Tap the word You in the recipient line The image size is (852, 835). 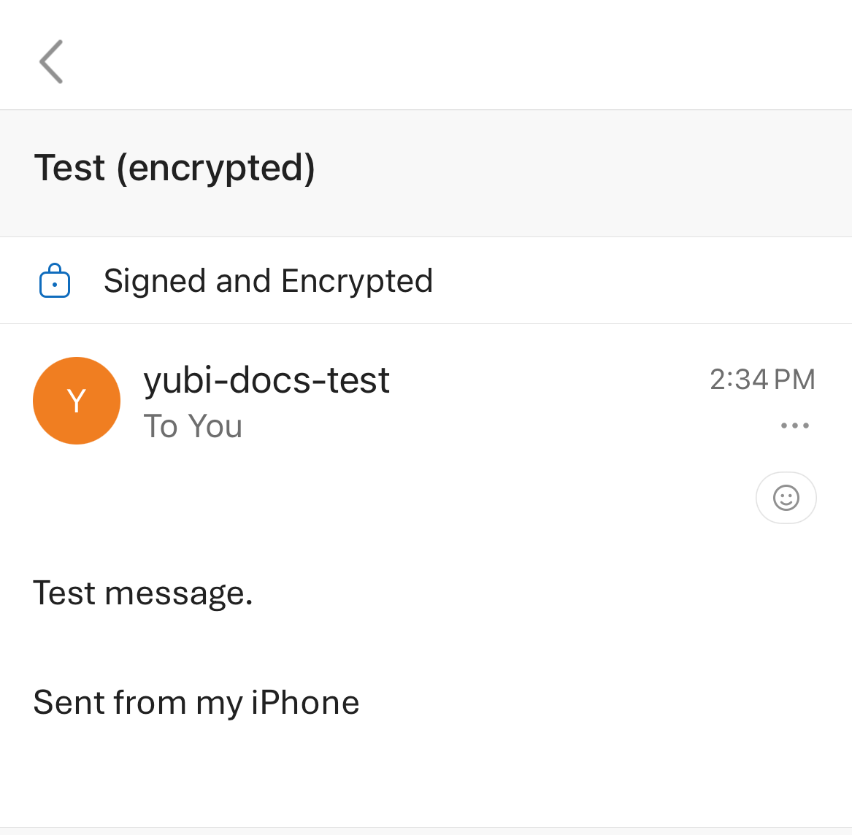coord(215,426)
